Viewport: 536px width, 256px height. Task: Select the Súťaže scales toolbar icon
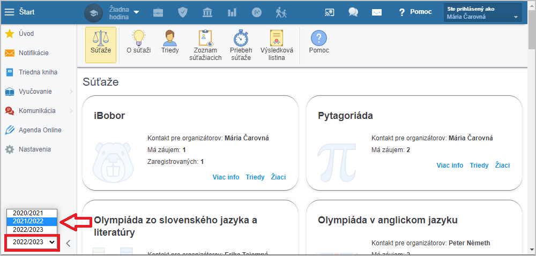tap(101, 45)
